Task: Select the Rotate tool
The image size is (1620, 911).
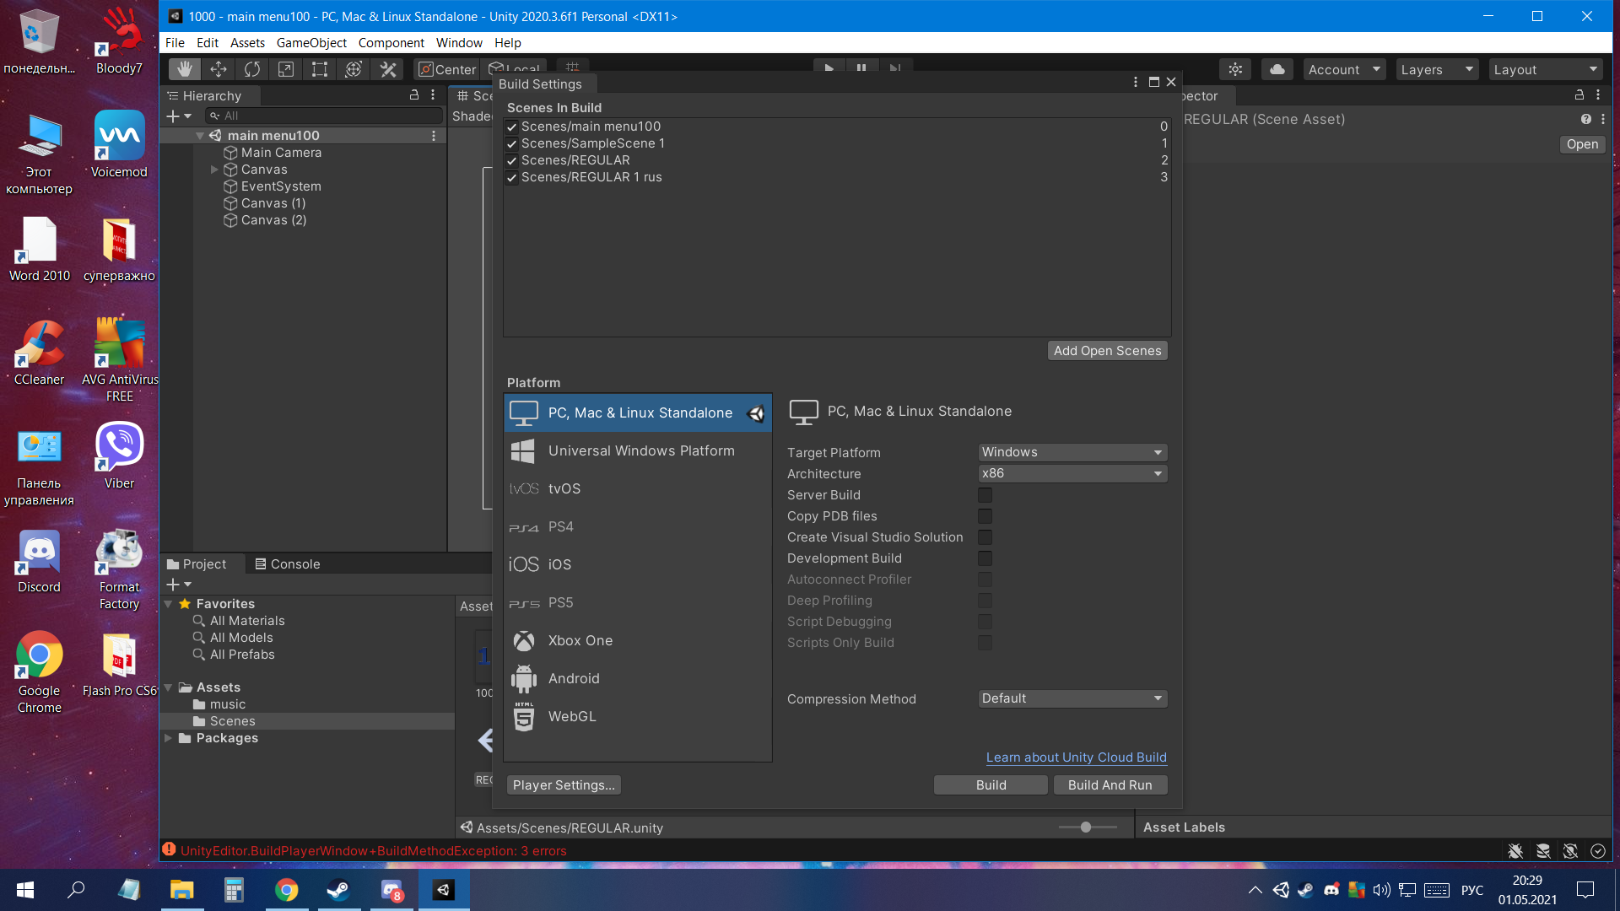Action: [252, 69]
